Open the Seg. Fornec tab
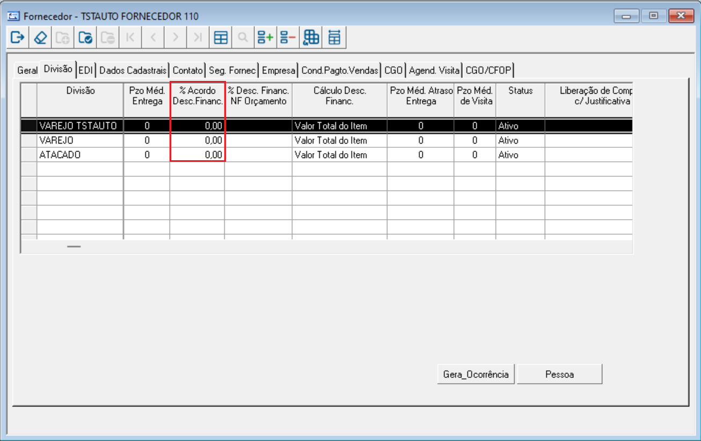701x441 pixels. coord(232,70)
